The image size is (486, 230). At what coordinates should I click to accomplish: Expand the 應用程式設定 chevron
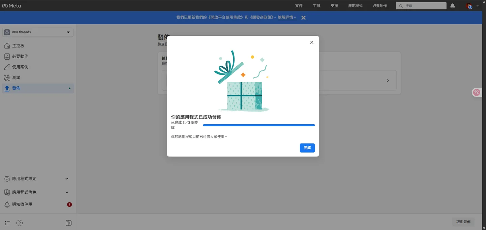pos(67,179)
